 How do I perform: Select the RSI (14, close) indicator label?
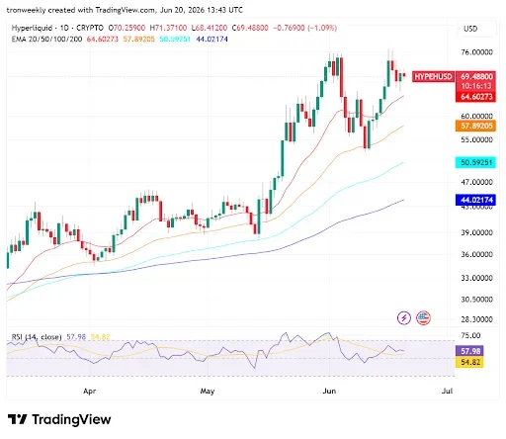(x=37, y=337)
